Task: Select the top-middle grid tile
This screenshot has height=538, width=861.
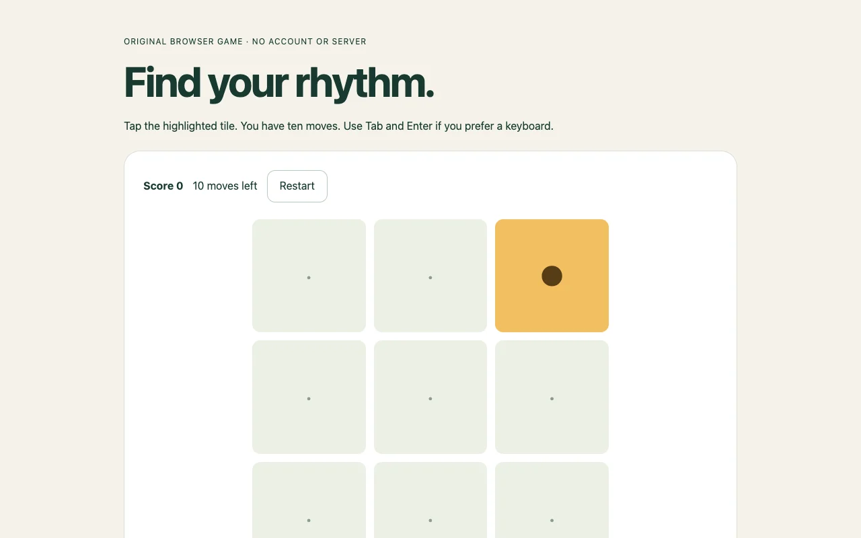Action: point(430,276)
